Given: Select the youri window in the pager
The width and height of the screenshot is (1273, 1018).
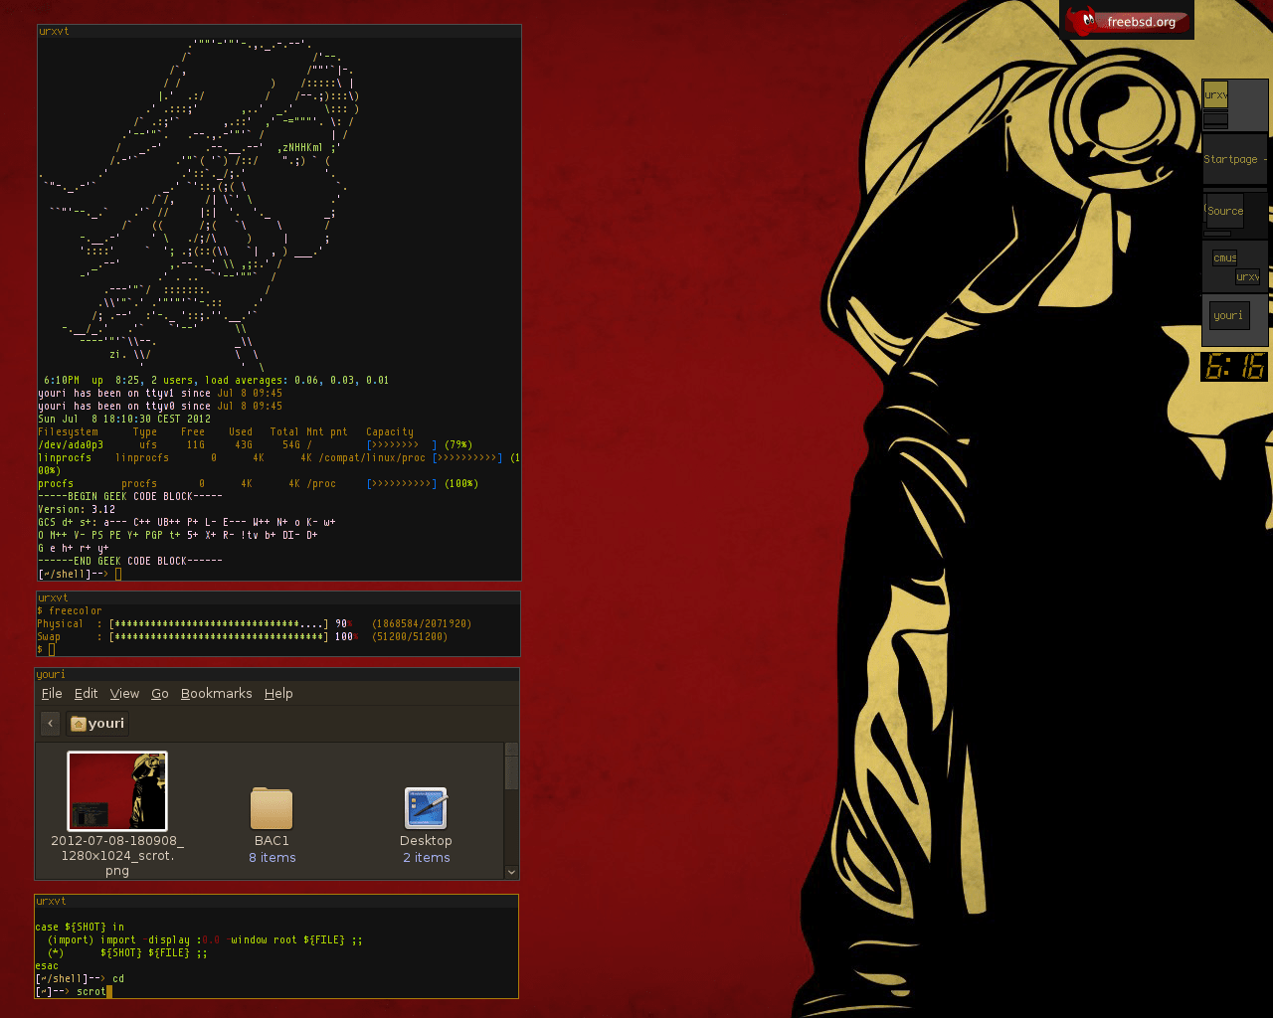Looking at the screenshot, I should 1229,316.
